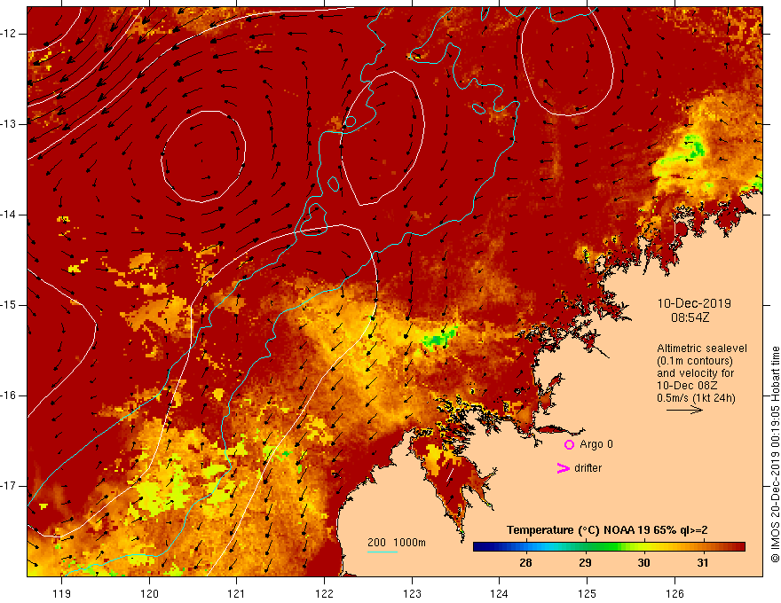Click the 0.5m/s velocity scale arrow
781x603 pixels.
pos(684,410)
